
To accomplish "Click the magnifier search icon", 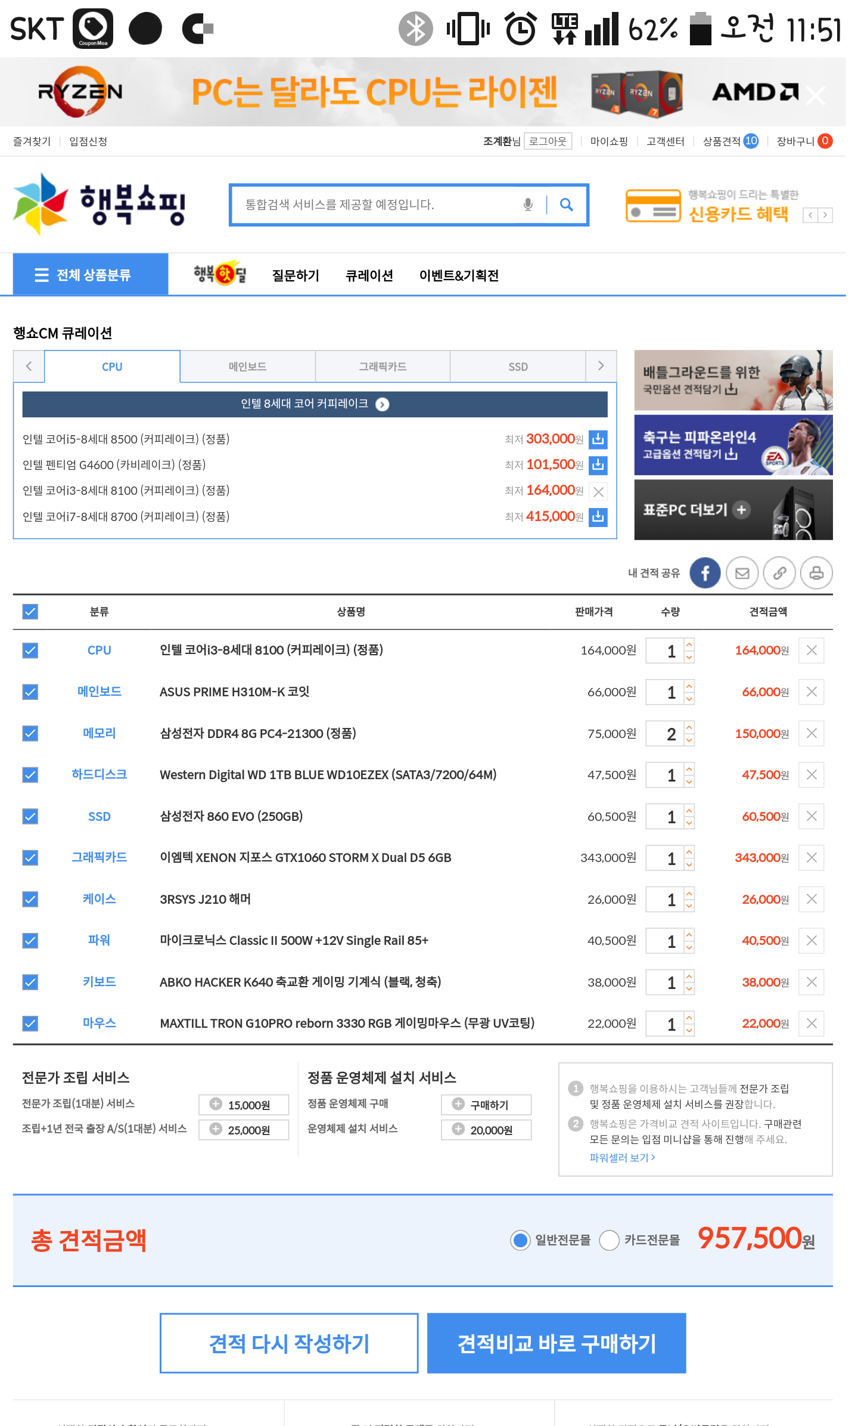I will pyautogui.click(x=567, y=205).
